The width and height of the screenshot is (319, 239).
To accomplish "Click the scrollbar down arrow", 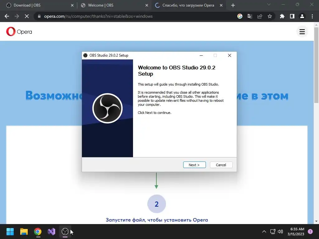I will (x=316, y=221).
